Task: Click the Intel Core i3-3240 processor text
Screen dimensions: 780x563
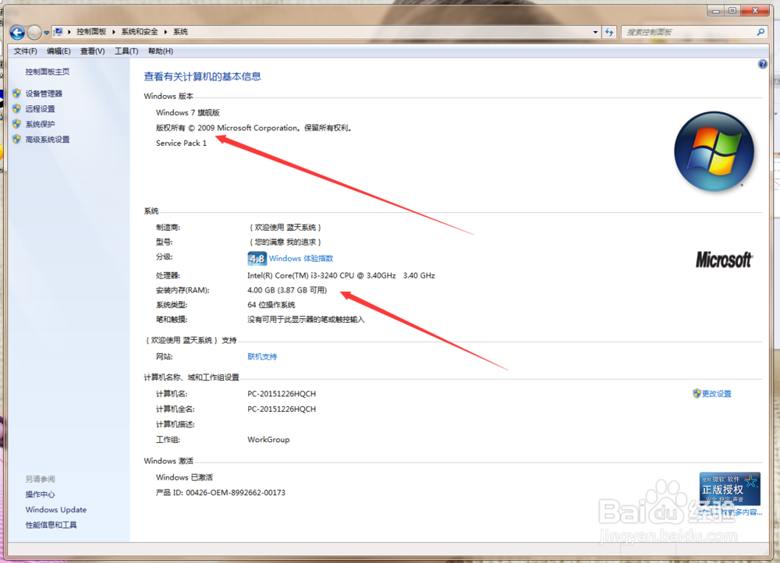Action: [x=341, y=275]
